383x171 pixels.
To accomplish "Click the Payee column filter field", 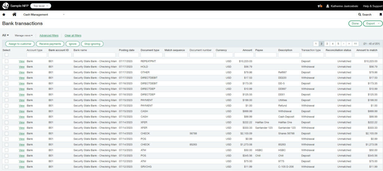I will click(x=266, y=55).
